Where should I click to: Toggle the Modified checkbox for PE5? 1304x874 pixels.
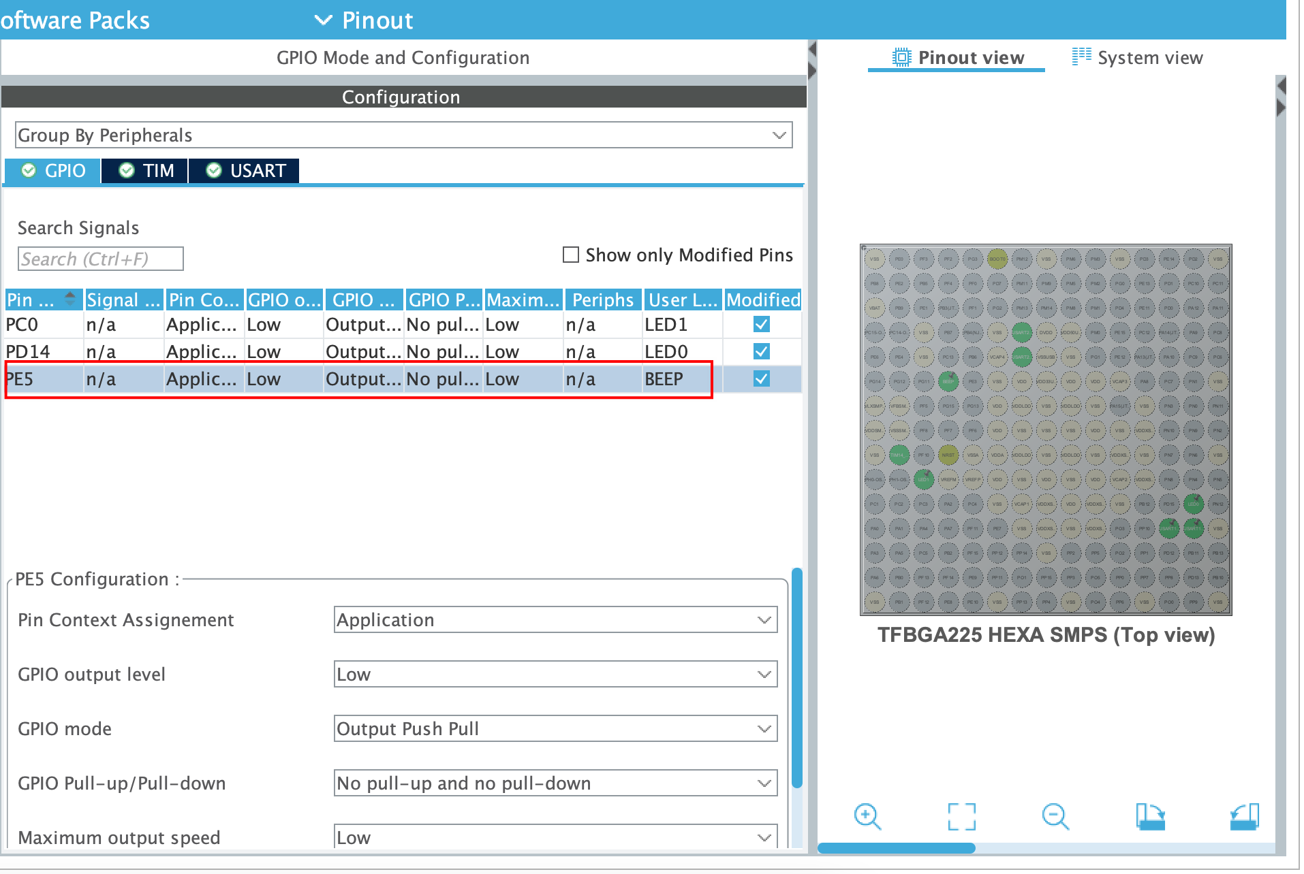(762, 379)
